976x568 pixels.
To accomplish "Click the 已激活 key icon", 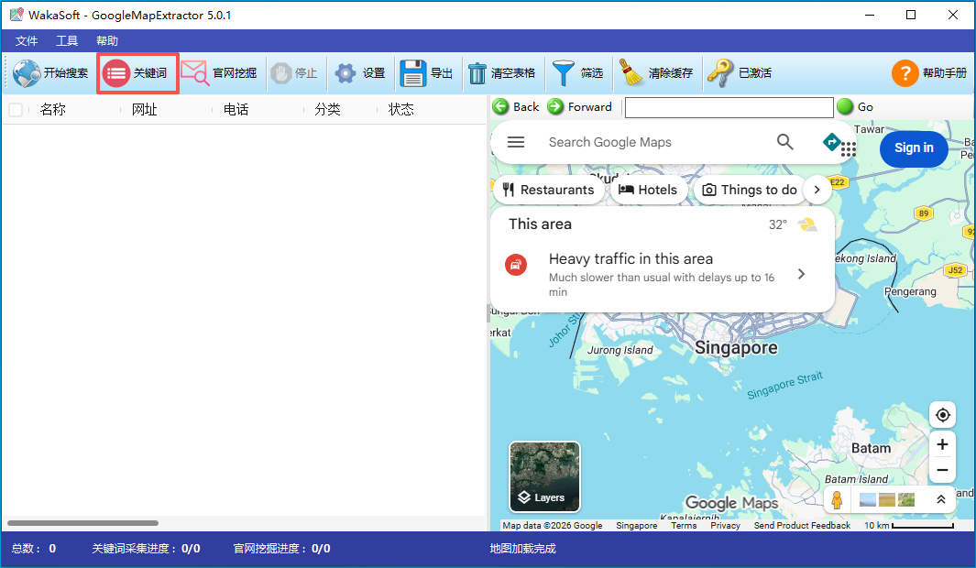I will click(x=720, y=72).
